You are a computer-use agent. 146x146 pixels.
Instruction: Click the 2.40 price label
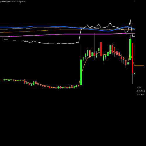point(139,88)
